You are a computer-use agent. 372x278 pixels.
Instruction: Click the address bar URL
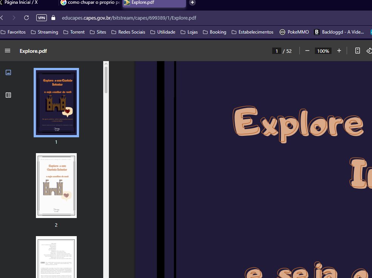(129, 18)
